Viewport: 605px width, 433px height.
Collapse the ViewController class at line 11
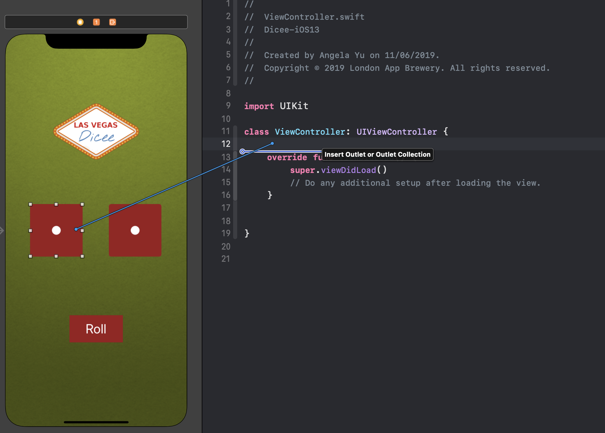coord(235,131)
